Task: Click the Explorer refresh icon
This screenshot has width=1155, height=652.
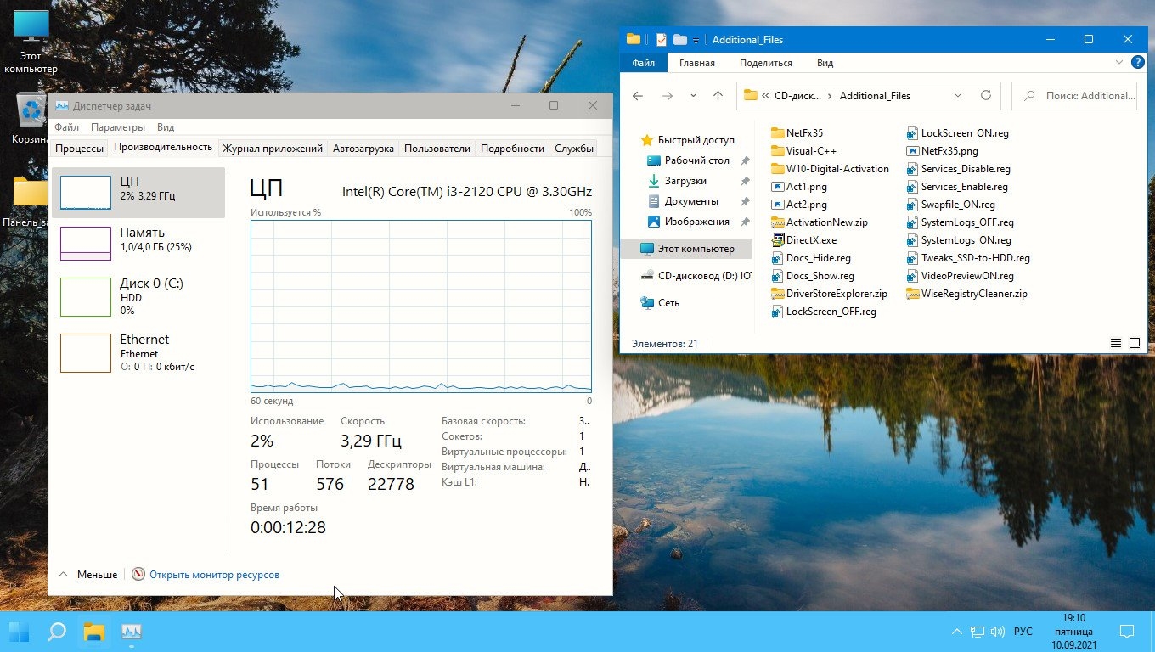Action: click(985, 96)
